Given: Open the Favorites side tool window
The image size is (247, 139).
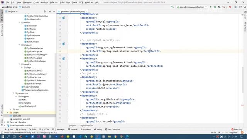Looking at the screenshot, I should [2, 110].
